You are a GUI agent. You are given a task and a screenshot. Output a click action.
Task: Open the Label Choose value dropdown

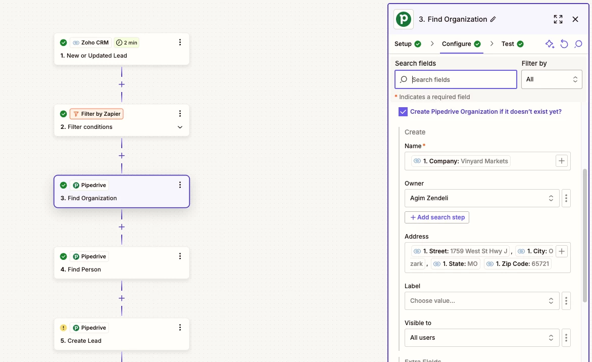point(482,301)
